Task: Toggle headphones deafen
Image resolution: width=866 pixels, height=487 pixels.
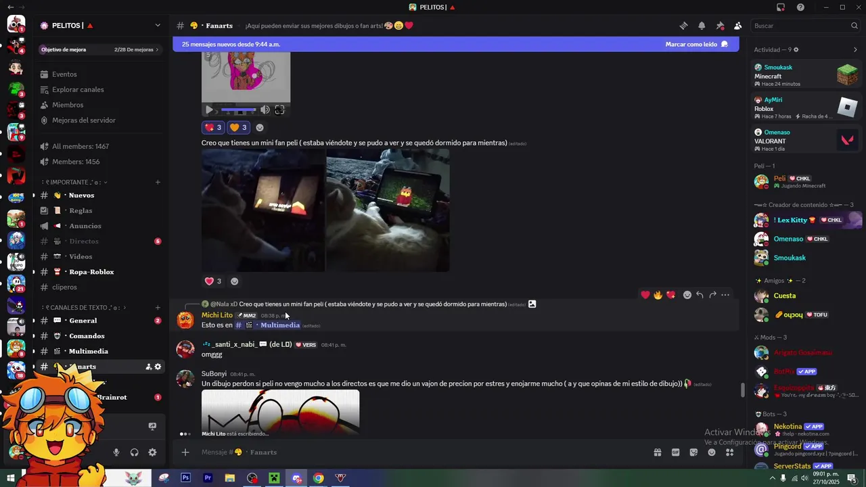Action: [134, 453]
